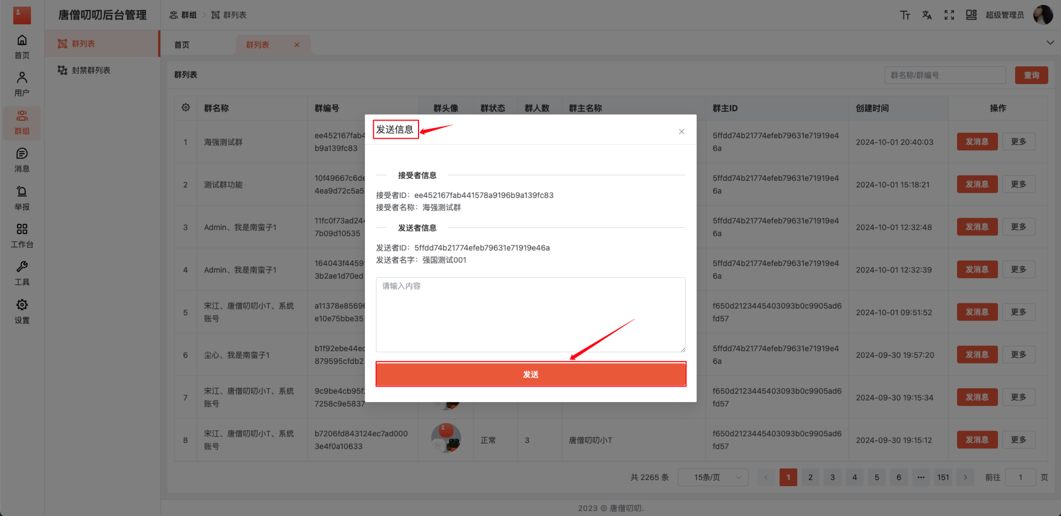Click the font size icon in the top bar

point(905,15)
